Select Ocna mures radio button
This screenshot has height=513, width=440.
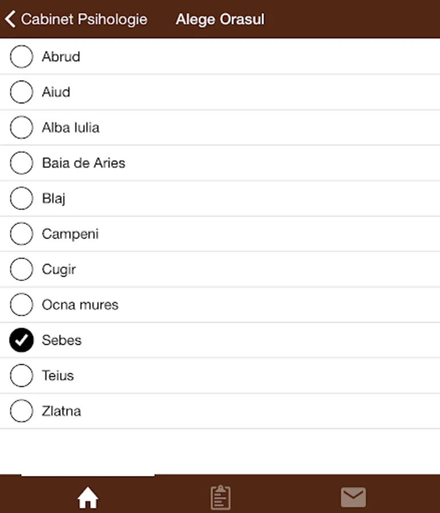[x=22, y=304]
